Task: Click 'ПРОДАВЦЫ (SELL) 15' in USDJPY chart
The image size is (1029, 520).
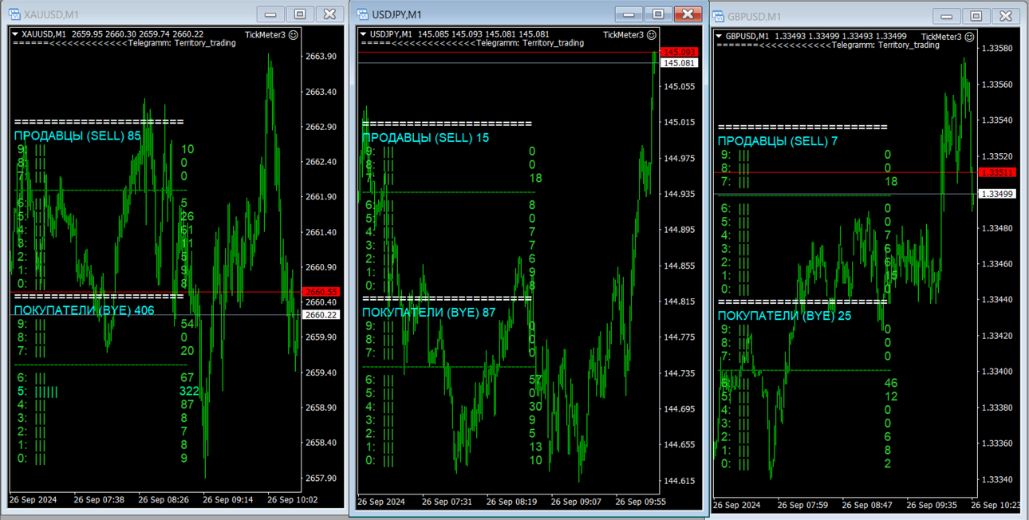Action: 426,138
